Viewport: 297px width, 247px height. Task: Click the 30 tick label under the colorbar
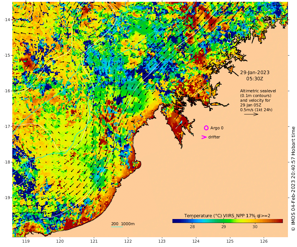pyautogui.click(x=255, y=227)
